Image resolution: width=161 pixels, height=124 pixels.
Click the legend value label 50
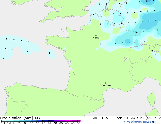point(79,123)
